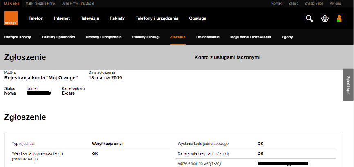354x167 pixels.
Task: Go to Doładowania
Action: (x=208, y=37)
